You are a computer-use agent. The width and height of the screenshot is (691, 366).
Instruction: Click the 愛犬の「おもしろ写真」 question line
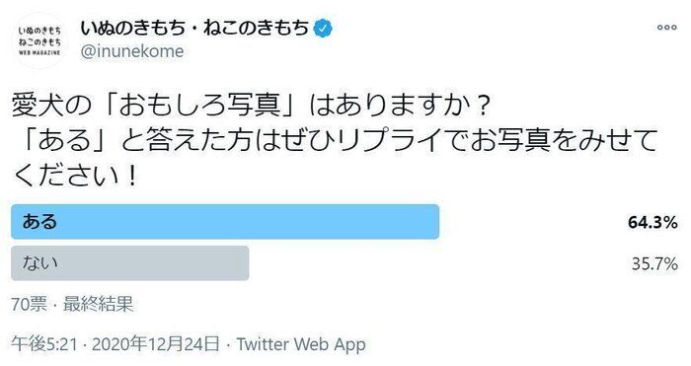[x=251, y=106]
